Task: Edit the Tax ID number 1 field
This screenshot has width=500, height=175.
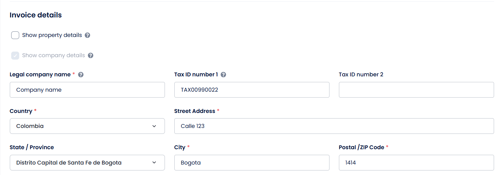Action: [x=252, y=90]
